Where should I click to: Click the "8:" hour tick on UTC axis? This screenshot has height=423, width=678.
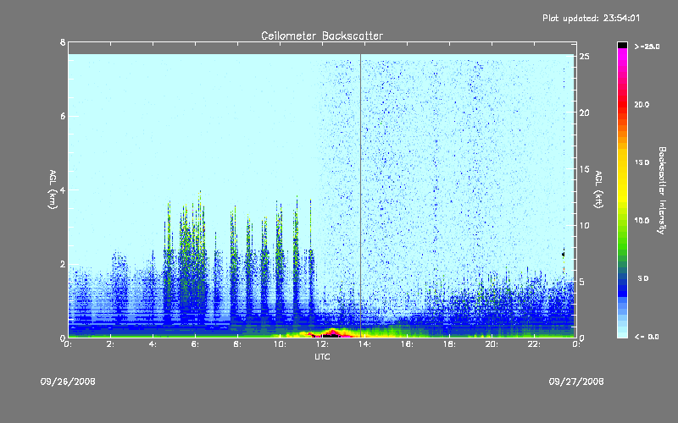(238, 344)
